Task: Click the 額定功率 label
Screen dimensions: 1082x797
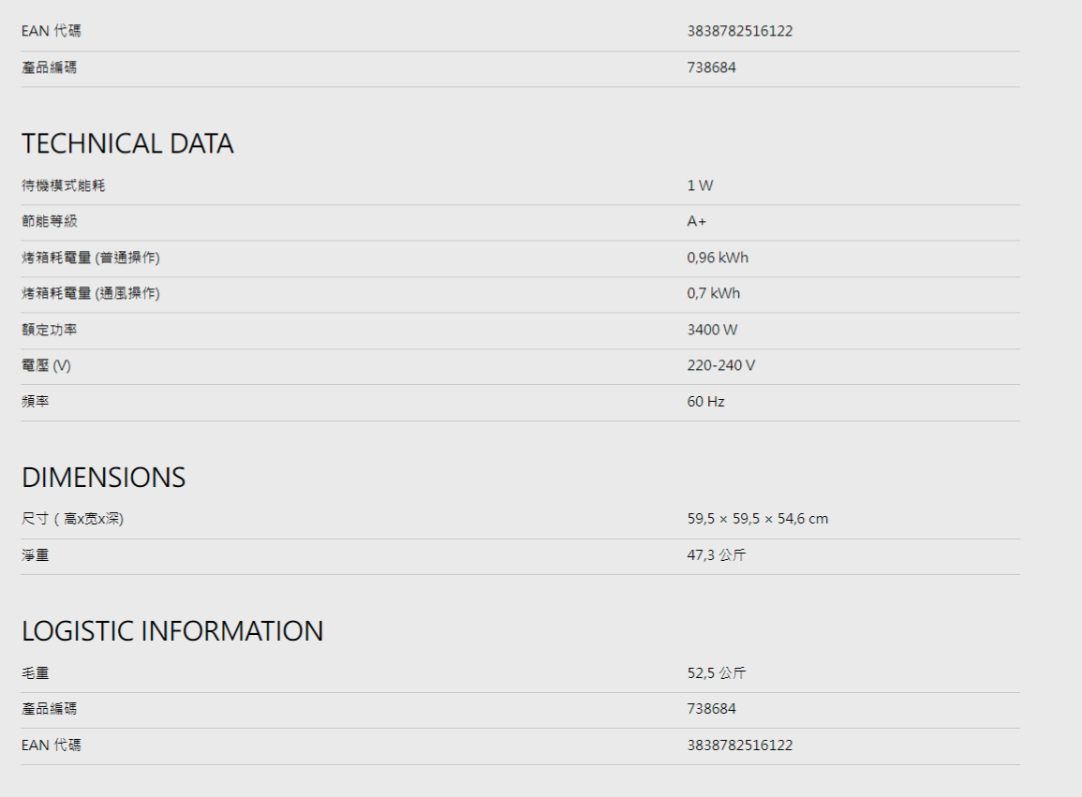Action: pyautogui.click(x=49, y=330)
